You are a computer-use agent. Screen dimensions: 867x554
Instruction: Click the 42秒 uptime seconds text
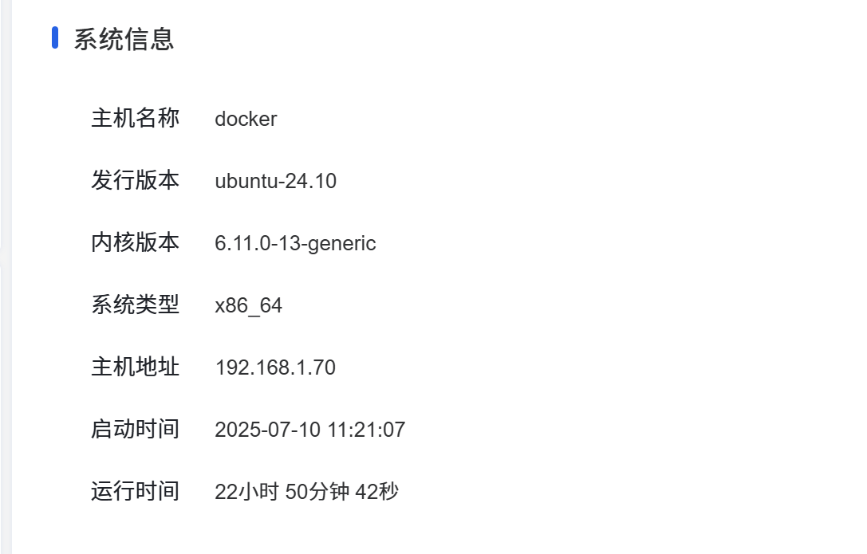pos(376,492)
